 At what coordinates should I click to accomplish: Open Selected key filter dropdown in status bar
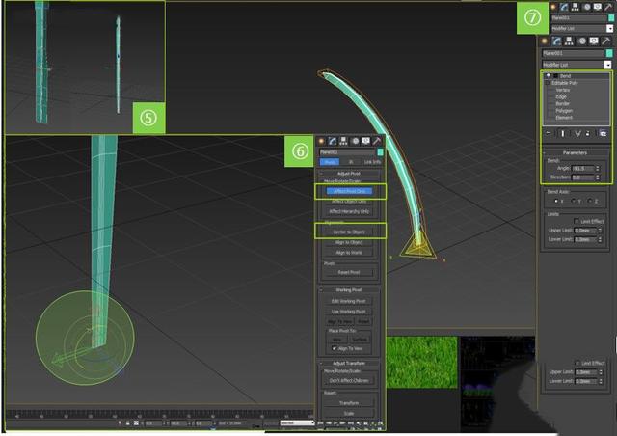click(298, 423)
